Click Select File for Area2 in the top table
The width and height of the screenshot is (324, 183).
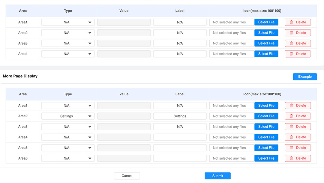point(266,33)
